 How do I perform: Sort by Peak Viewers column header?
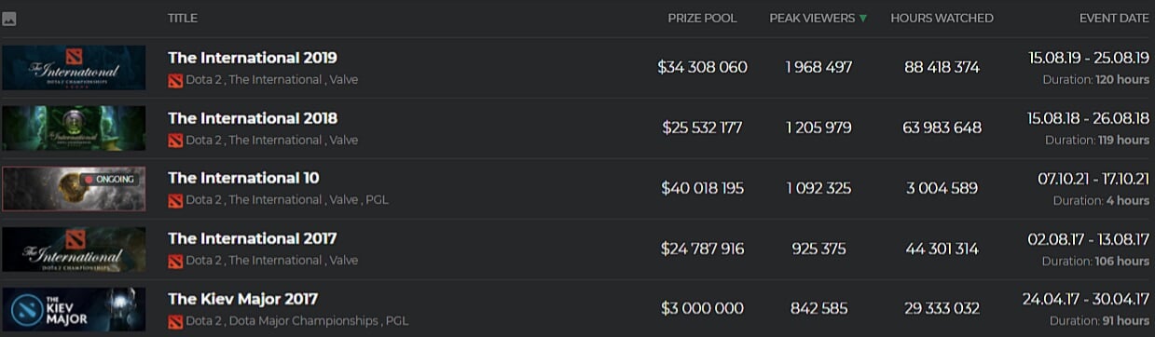click(811, 19)
